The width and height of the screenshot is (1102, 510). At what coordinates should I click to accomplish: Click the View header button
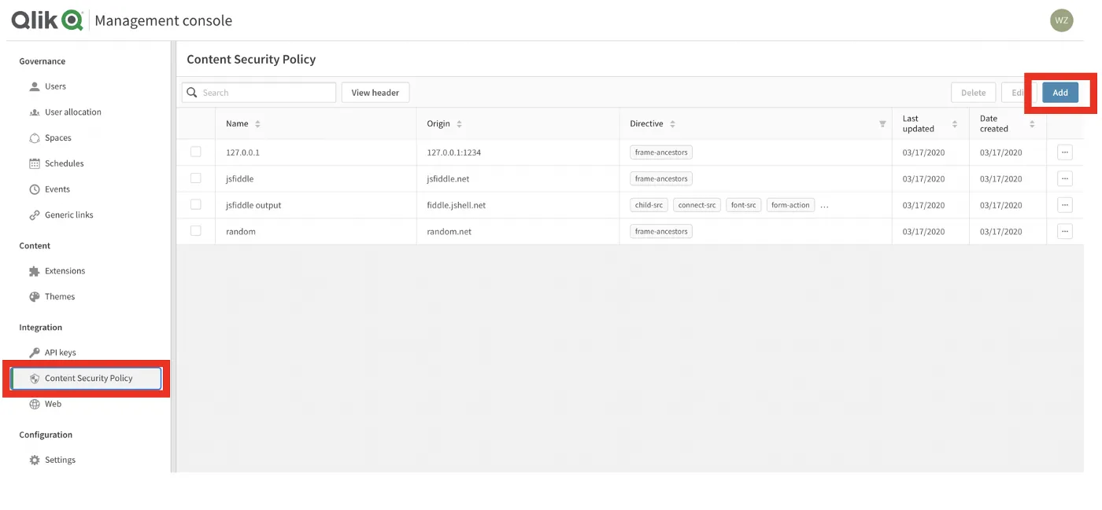pyautogui.click(x=375, y=92)
